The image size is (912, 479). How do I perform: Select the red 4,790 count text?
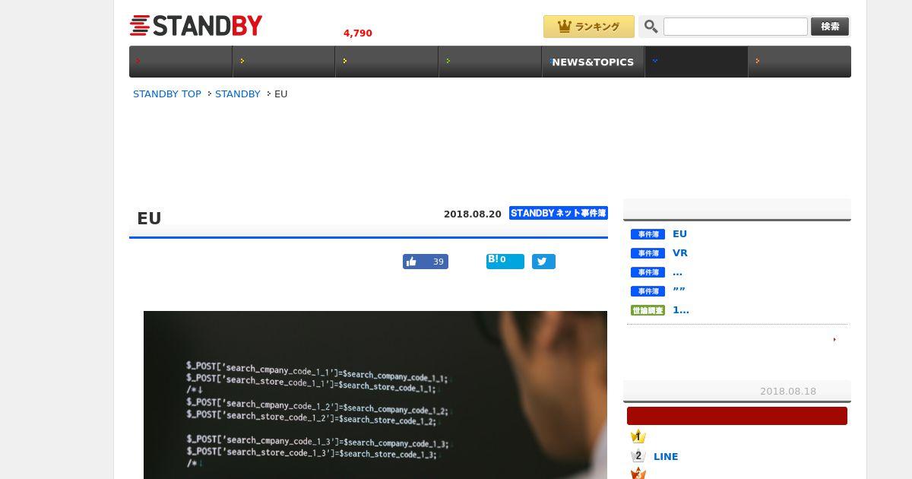(358, 33)
